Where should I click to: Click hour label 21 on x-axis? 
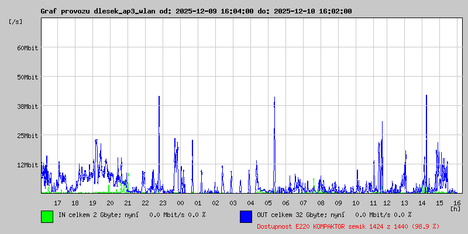128,203
